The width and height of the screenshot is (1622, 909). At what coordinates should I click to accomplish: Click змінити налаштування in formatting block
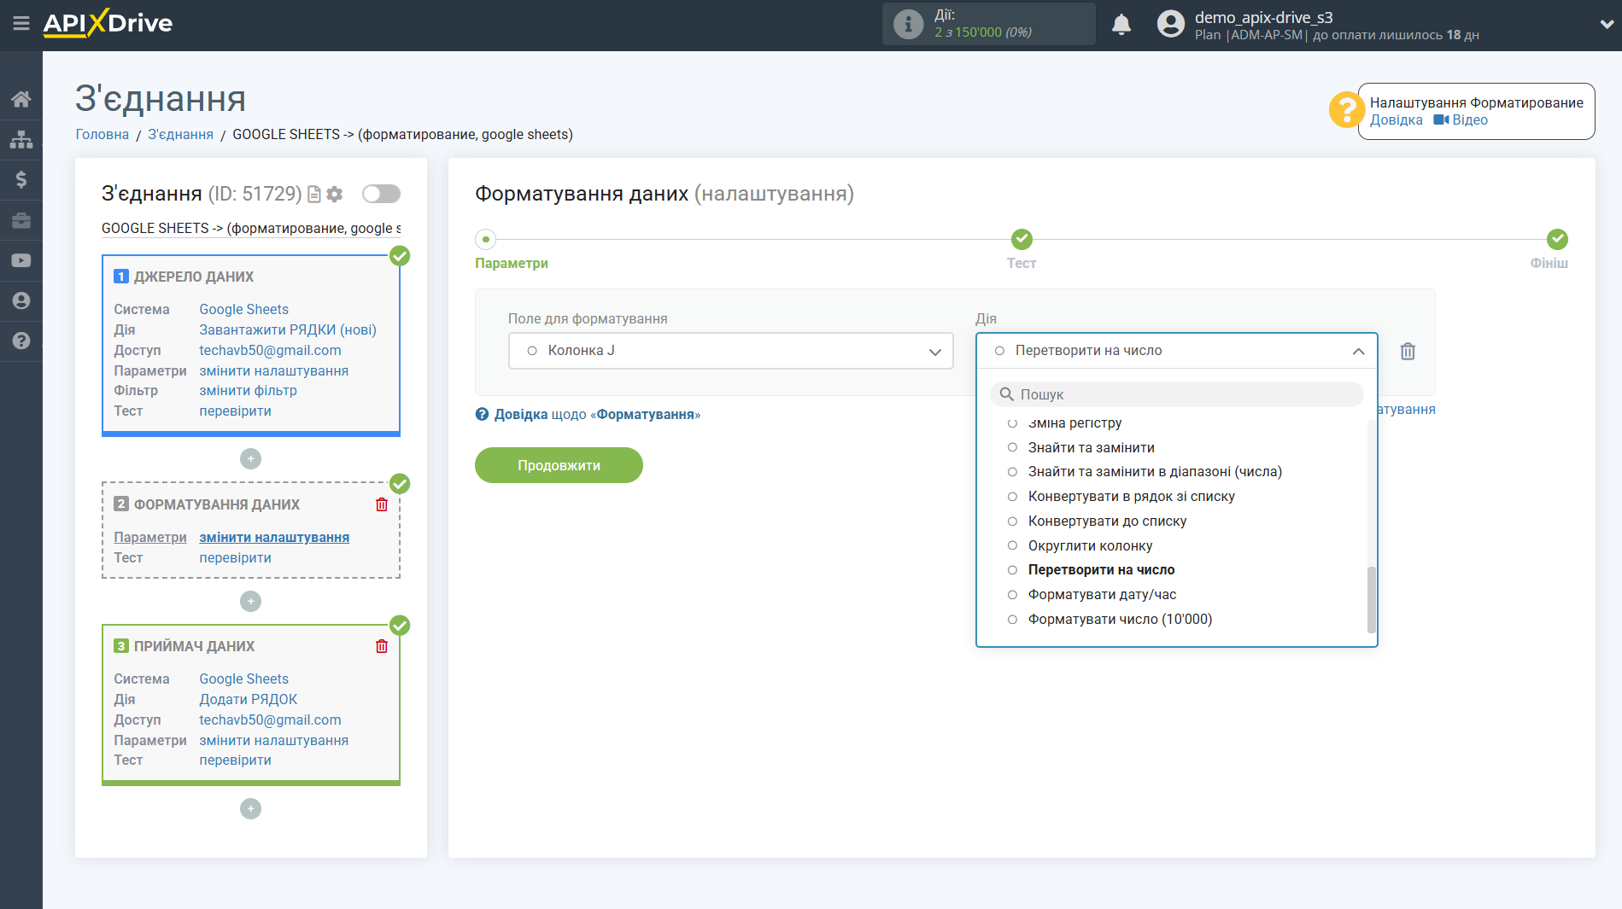274,538
